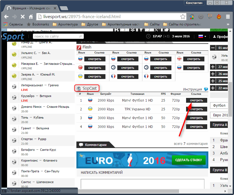Click the SopCast section icon
Screen dimensions: 234x195
[x=79, y=89]
